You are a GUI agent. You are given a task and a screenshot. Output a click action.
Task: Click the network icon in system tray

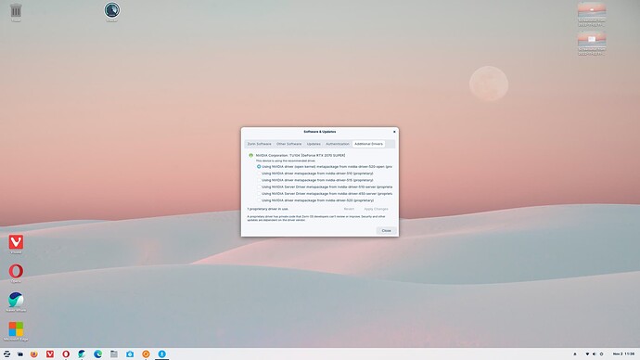(587, 354)
